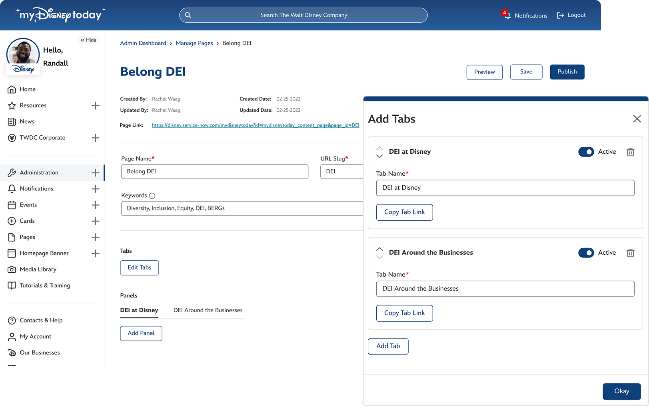Click the Page Name input field

coord(215,172)
